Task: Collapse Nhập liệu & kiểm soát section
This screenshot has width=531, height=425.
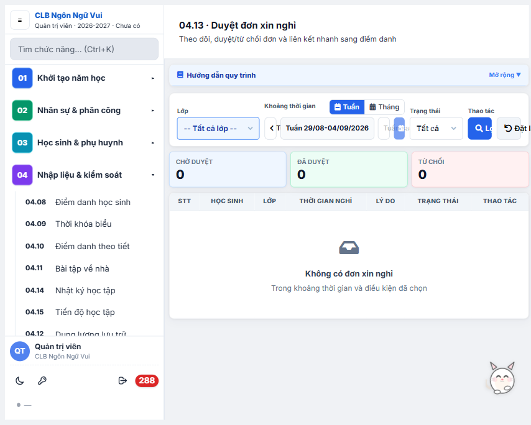Action: click(x=85, y=175)
